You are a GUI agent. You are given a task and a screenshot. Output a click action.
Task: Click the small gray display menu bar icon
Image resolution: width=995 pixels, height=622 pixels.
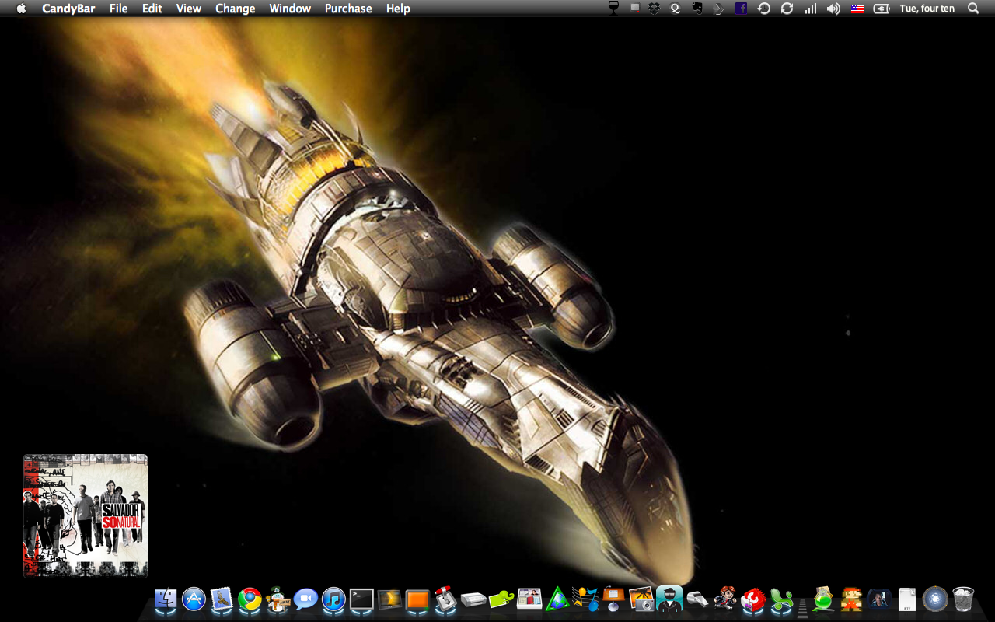pos(635,9)
